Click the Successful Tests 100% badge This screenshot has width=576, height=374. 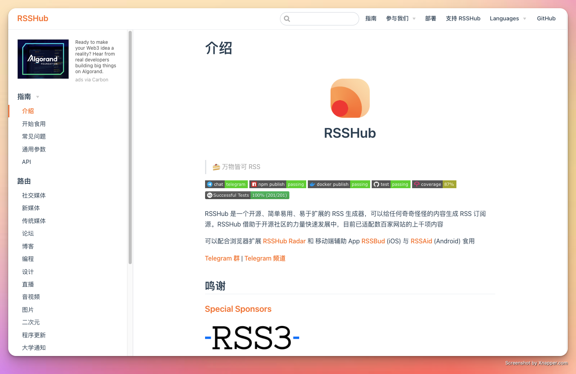coord(247,195)
